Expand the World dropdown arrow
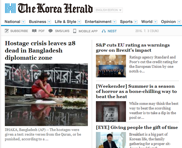The height and width of the screenshot is (148, 182). click(155, 22)
